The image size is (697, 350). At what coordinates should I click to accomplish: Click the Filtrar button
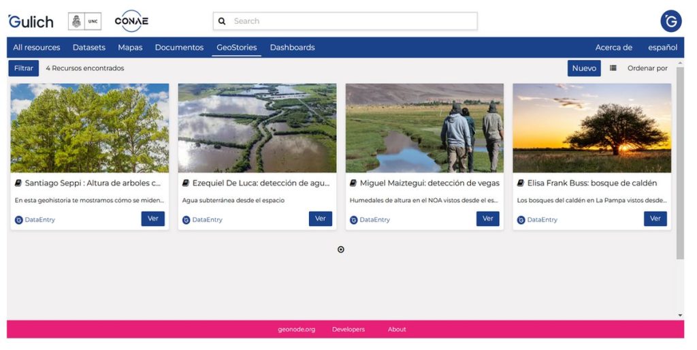24,68
